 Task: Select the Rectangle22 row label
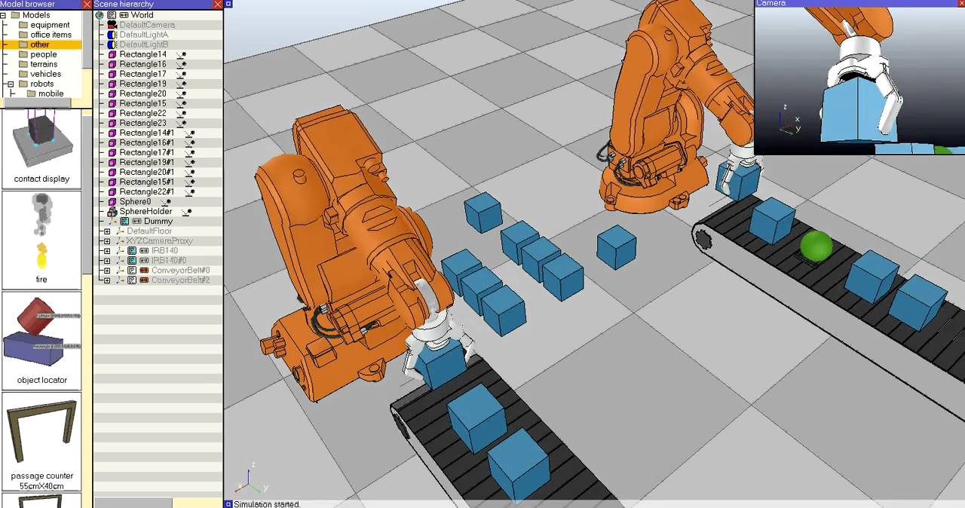142,113
